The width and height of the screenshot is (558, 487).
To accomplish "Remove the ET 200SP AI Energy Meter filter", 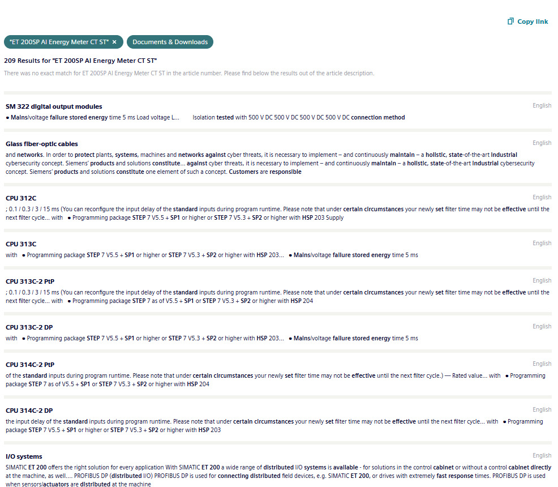I will coord(114,42).
